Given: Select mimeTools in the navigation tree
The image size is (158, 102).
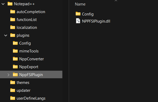Looking at the screenshot, I should [x=29, y=51].
